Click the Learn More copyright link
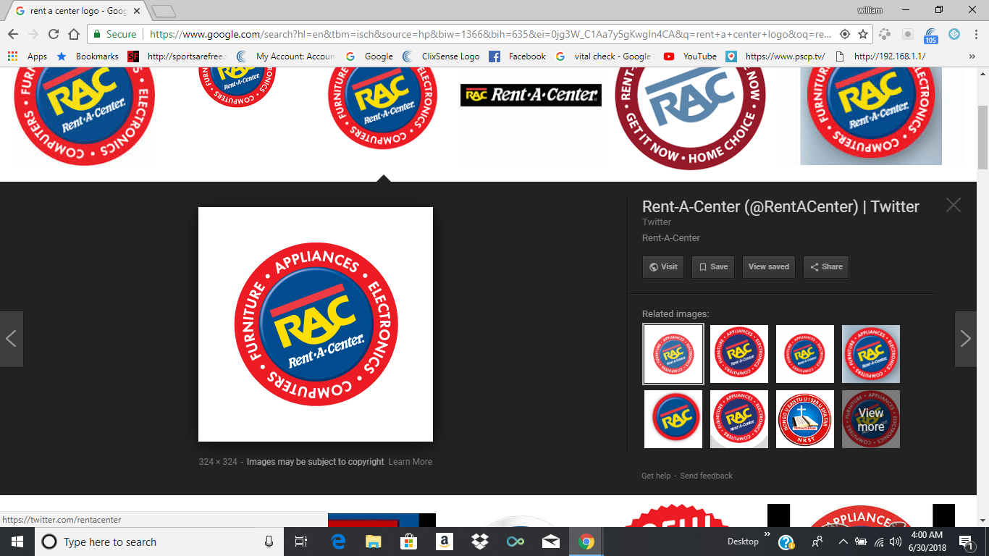The height and width of the screenshot is (556, 989). coord(410,462)
